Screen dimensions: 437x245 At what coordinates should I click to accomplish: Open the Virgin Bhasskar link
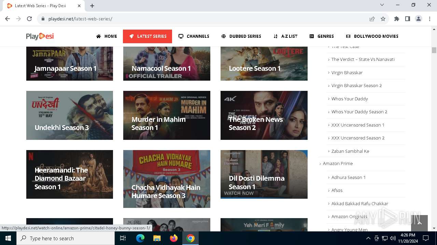click(x=347, y=72)
